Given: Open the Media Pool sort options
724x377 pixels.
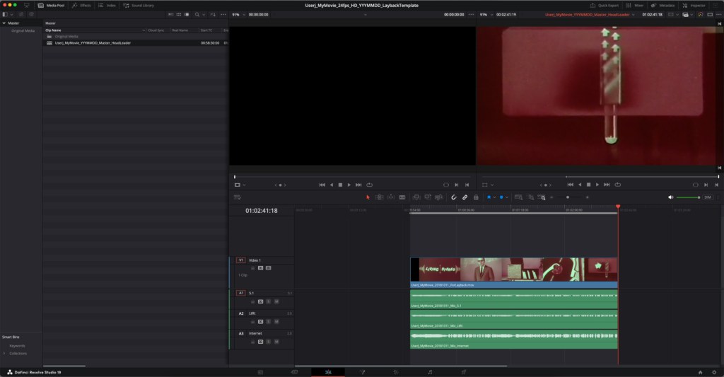Looking at the screenshot, I should tap(213, 14).
